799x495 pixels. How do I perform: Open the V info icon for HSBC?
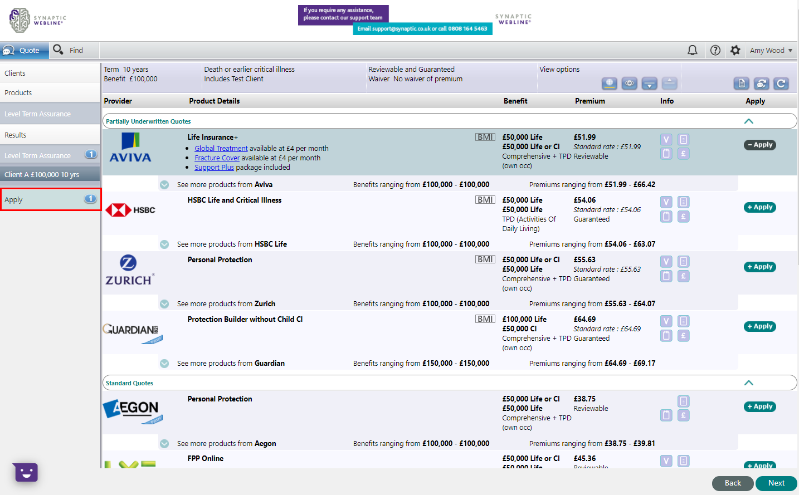click(666, 202)
